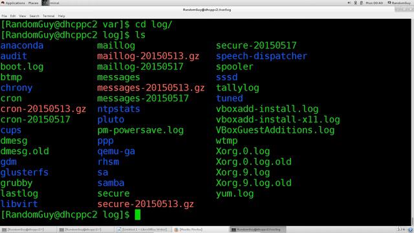Click the ppp directory name

(105, 141)
